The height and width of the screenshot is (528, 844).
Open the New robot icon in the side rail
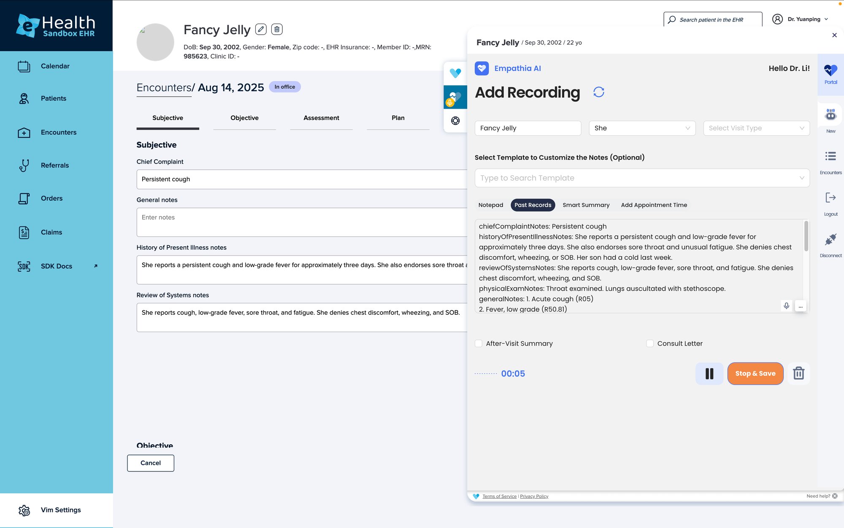tap(830, 115)
